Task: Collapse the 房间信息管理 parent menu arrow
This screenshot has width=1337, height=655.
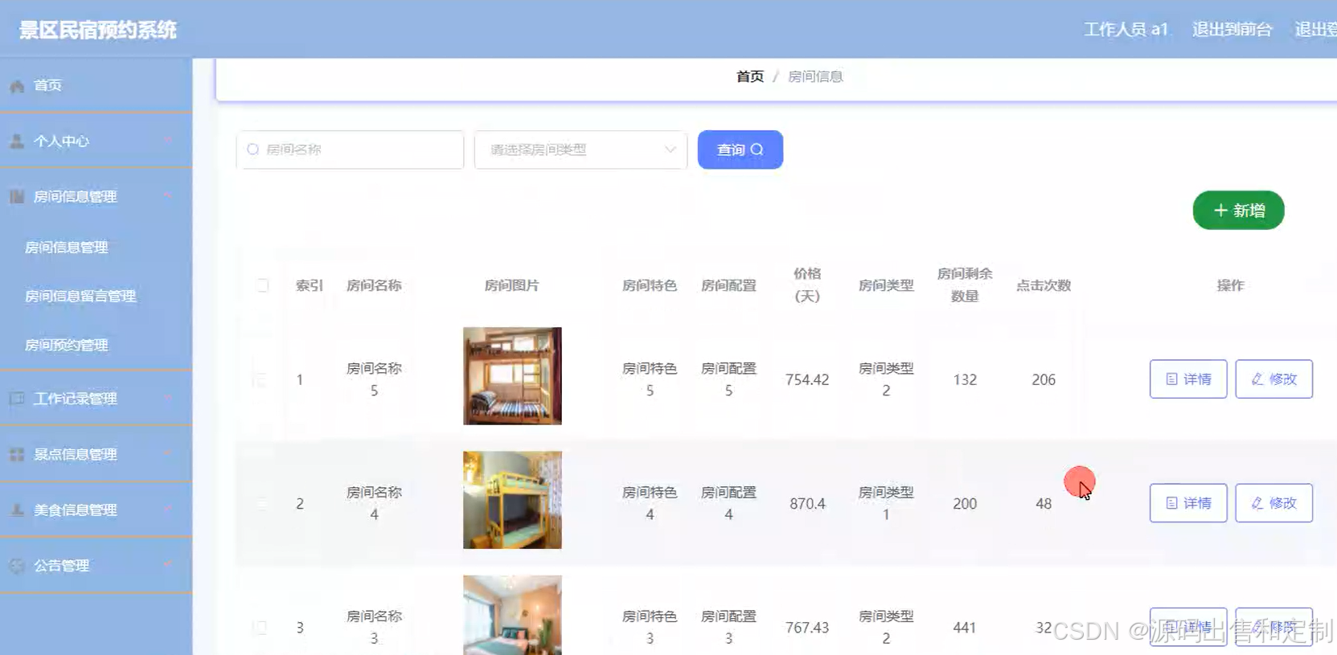Action: (168, 196)
